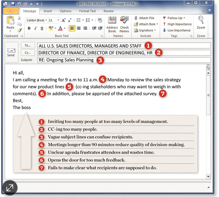Open Help with the question mark icon
Screen dimensions: 219x197
click(209, 11)
